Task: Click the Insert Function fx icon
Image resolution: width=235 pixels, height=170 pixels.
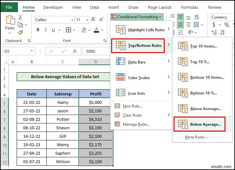Action: [75, 51]
